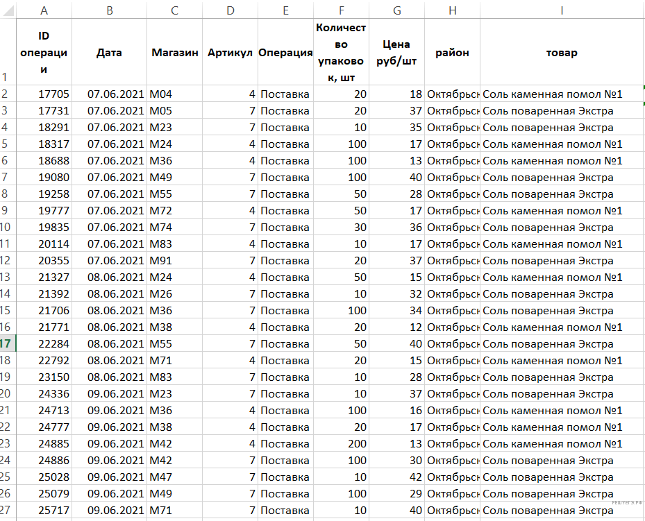Select column F header letter
This screenshot has height=521, width=645.
pyautogui.click(x=341, y=10)
